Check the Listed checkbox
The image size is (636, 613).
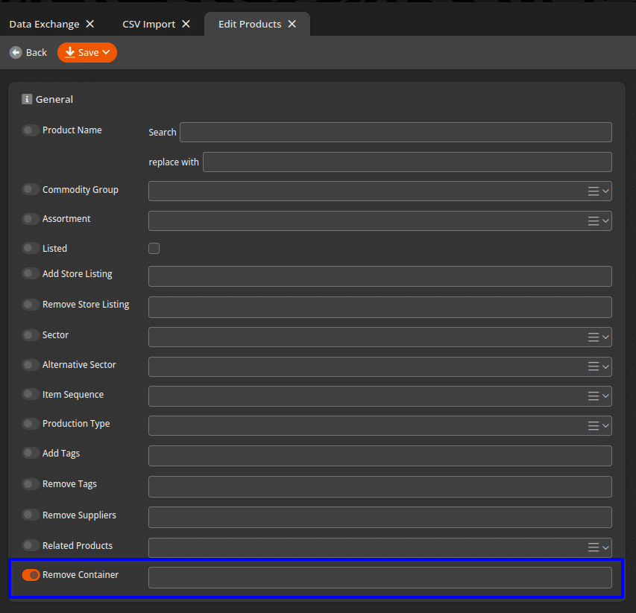(154, 249)
